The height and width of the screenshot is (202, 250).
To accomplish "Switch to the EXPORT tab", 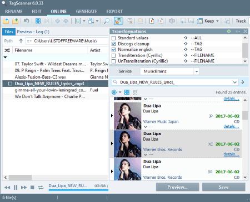I will tap(114, 12).
